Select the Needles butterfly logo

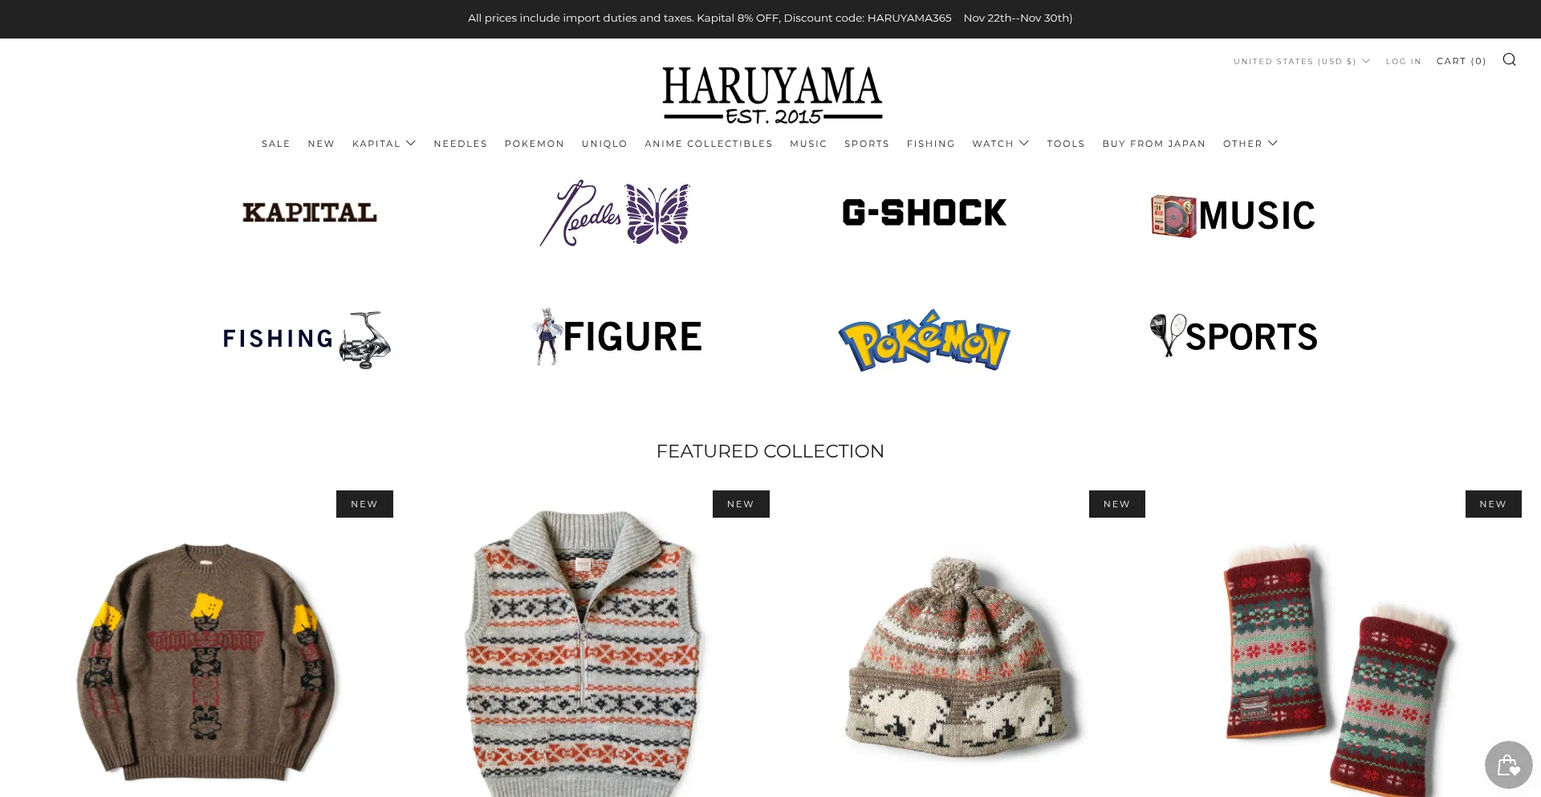(x=615, y=213)
